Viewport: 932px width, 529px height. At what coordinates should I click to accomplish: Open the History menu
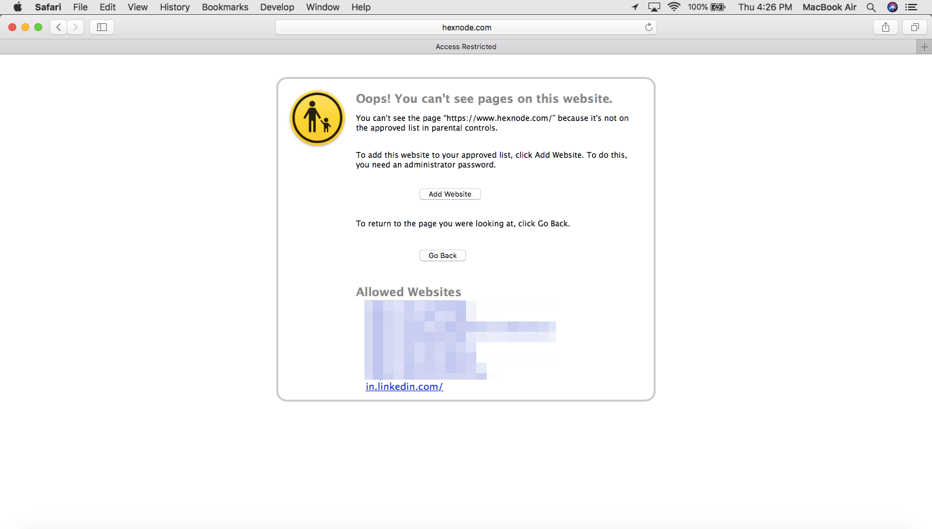(175, 7)
